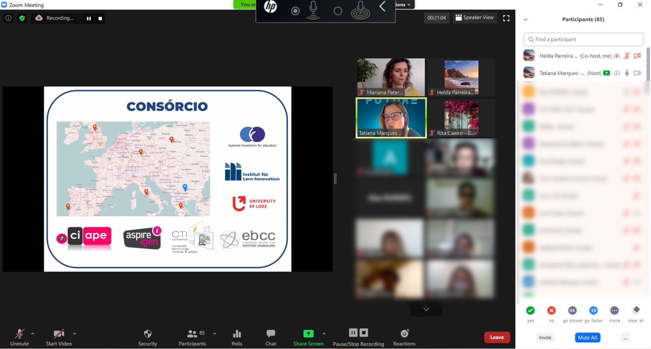Pause recording from the top-left recording bar
Viewport: 651px width, 349px height.
click(89, 18)
